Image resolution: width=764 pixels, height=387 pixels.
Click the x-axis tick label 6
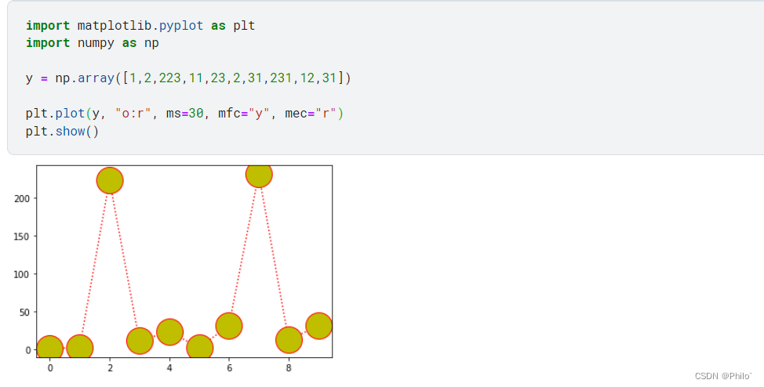click(x=229, y=368)
